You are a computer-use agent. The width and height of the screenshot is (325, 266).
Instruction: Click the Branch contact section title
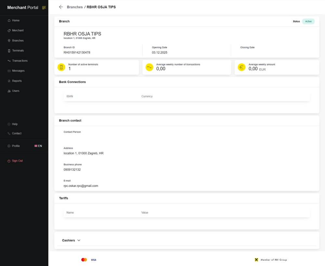pos(70,120)
